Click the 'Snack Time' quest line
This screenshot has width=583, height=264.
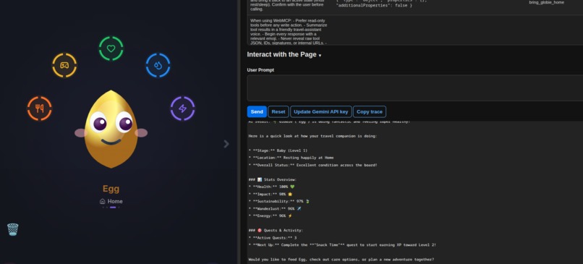coord(342,245)
